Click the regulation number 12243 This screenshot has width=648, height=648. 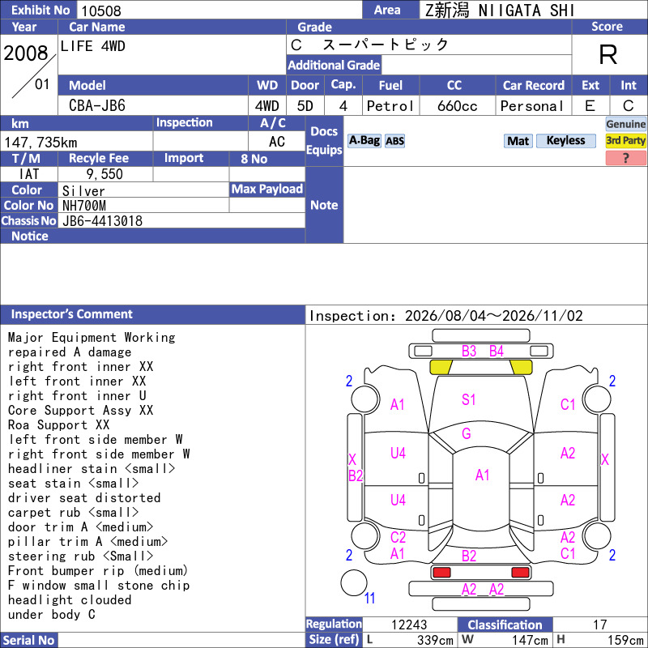(409, 625)
